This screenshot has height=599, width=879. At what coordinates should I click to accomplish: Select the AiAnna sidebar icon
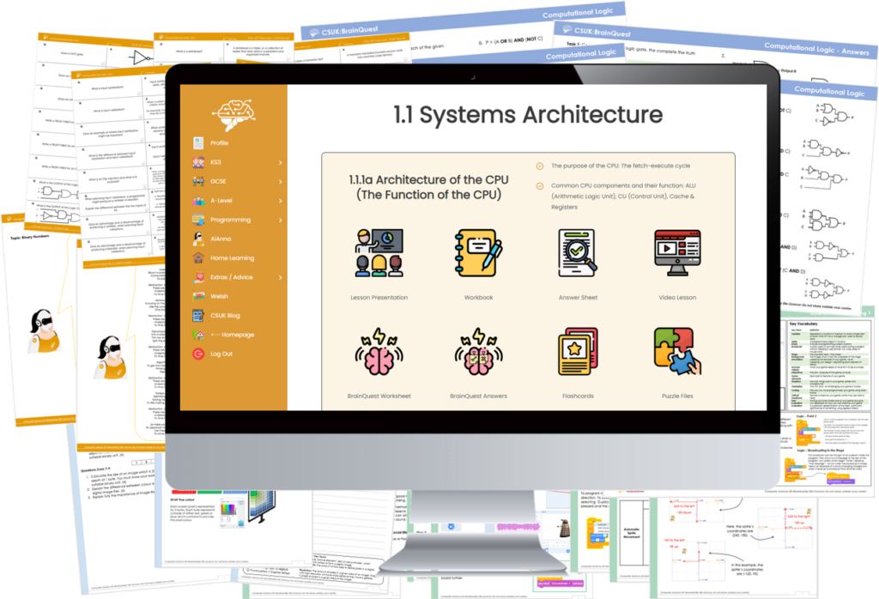(223, 239)
